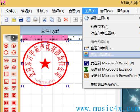Image resolution: width=140 pixels, height=112 pixels.
Task: Click the stamp's right-middle selection handle
Action: pos(68,64)
